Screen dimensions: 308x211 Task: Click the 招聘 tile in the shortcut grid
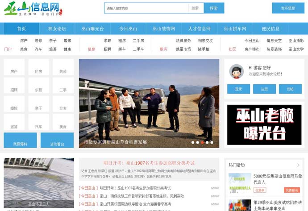14,85
